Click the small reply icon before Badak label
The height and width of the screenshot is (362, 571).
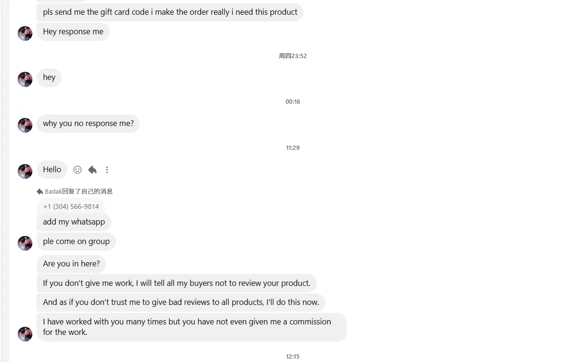pos(40,192)
